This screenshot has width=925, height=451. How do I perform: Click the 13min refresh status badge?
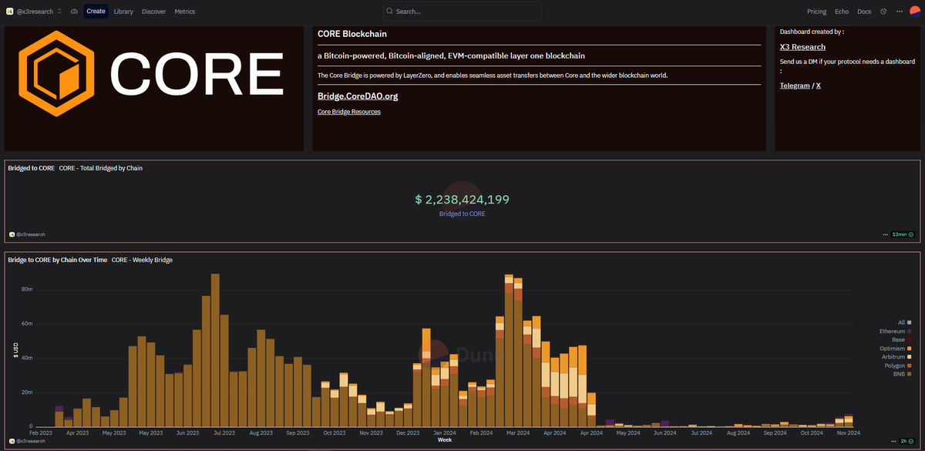903,234
